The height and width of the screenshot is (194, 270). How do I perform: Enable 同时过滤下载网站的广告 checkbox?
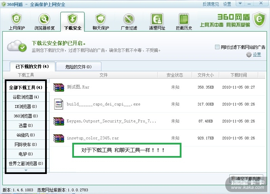217,47
